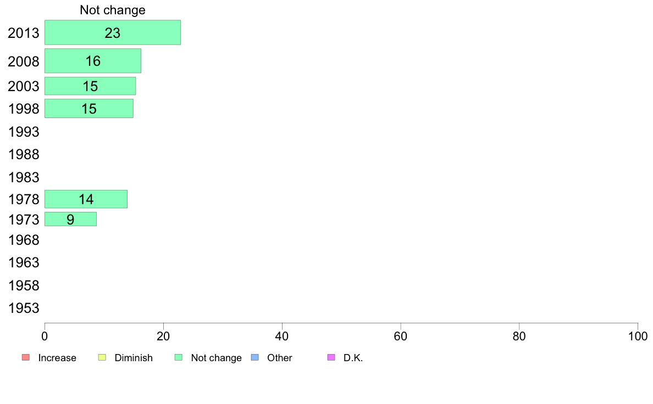Click the Diminish legend label
Screen dimensions: 653x404
click(x=134, y=358)
